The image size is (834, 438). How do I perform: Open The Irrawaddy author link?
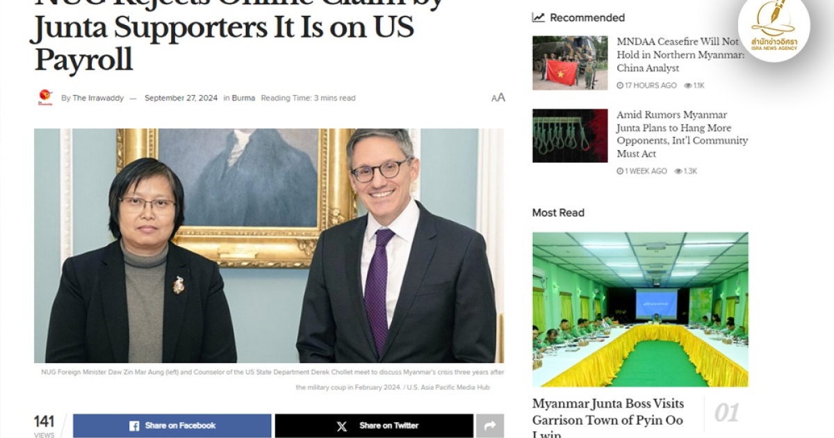pyautogui.click(x=98, y=98)
